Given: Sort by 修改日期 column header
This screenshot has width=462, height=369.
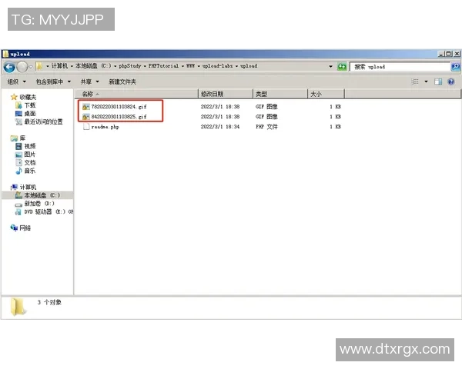Looking at the screenshot, I should click(213, 94).
